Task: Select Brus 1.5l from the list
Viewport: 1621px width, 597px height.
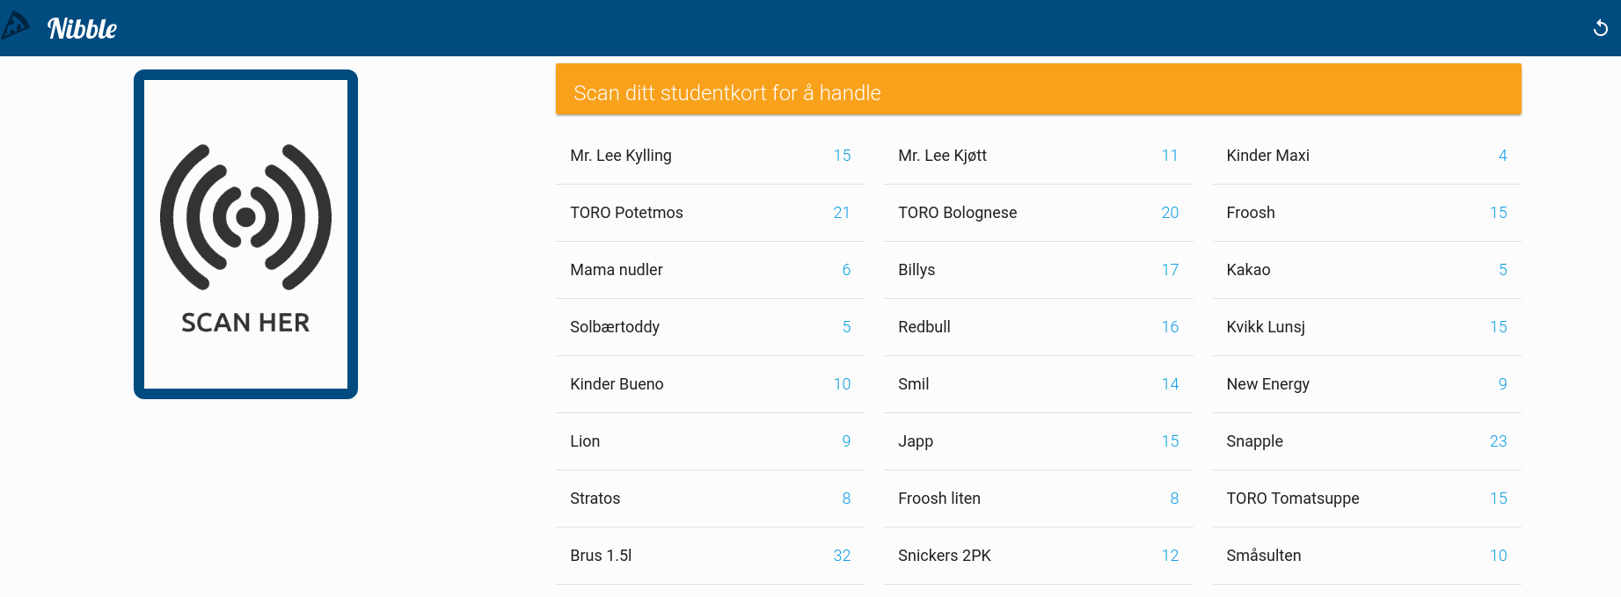Action: pos(710,556)
